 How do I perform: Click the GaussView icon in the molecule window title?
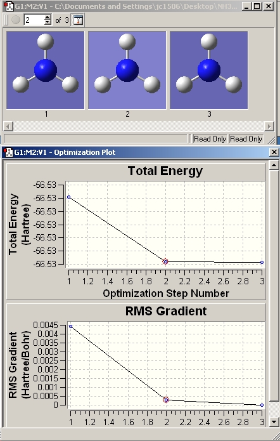[x=10, y=6]
